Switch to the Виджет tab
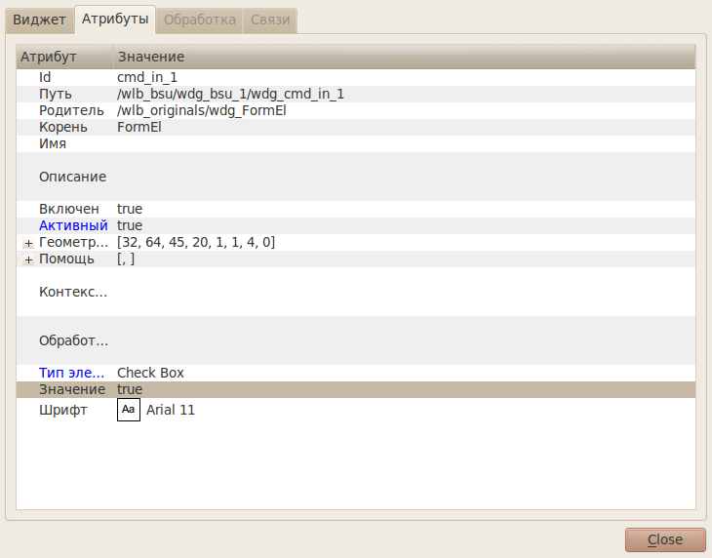712x558 pixels. coord(39,20)
